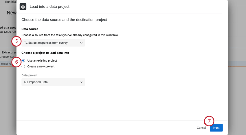Image resolution: width=246 pixels, height=135 pixels.
Task: Click the red step 6 marker circle
Action: pyautogui.click(x=16, y=62)
